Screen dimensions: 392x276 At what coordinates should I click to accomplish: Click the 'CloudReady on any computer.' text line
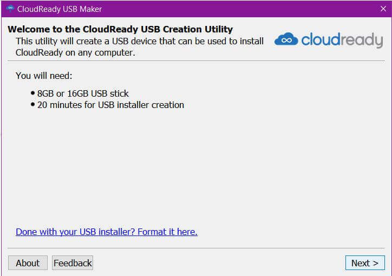(x=75, y=52)
